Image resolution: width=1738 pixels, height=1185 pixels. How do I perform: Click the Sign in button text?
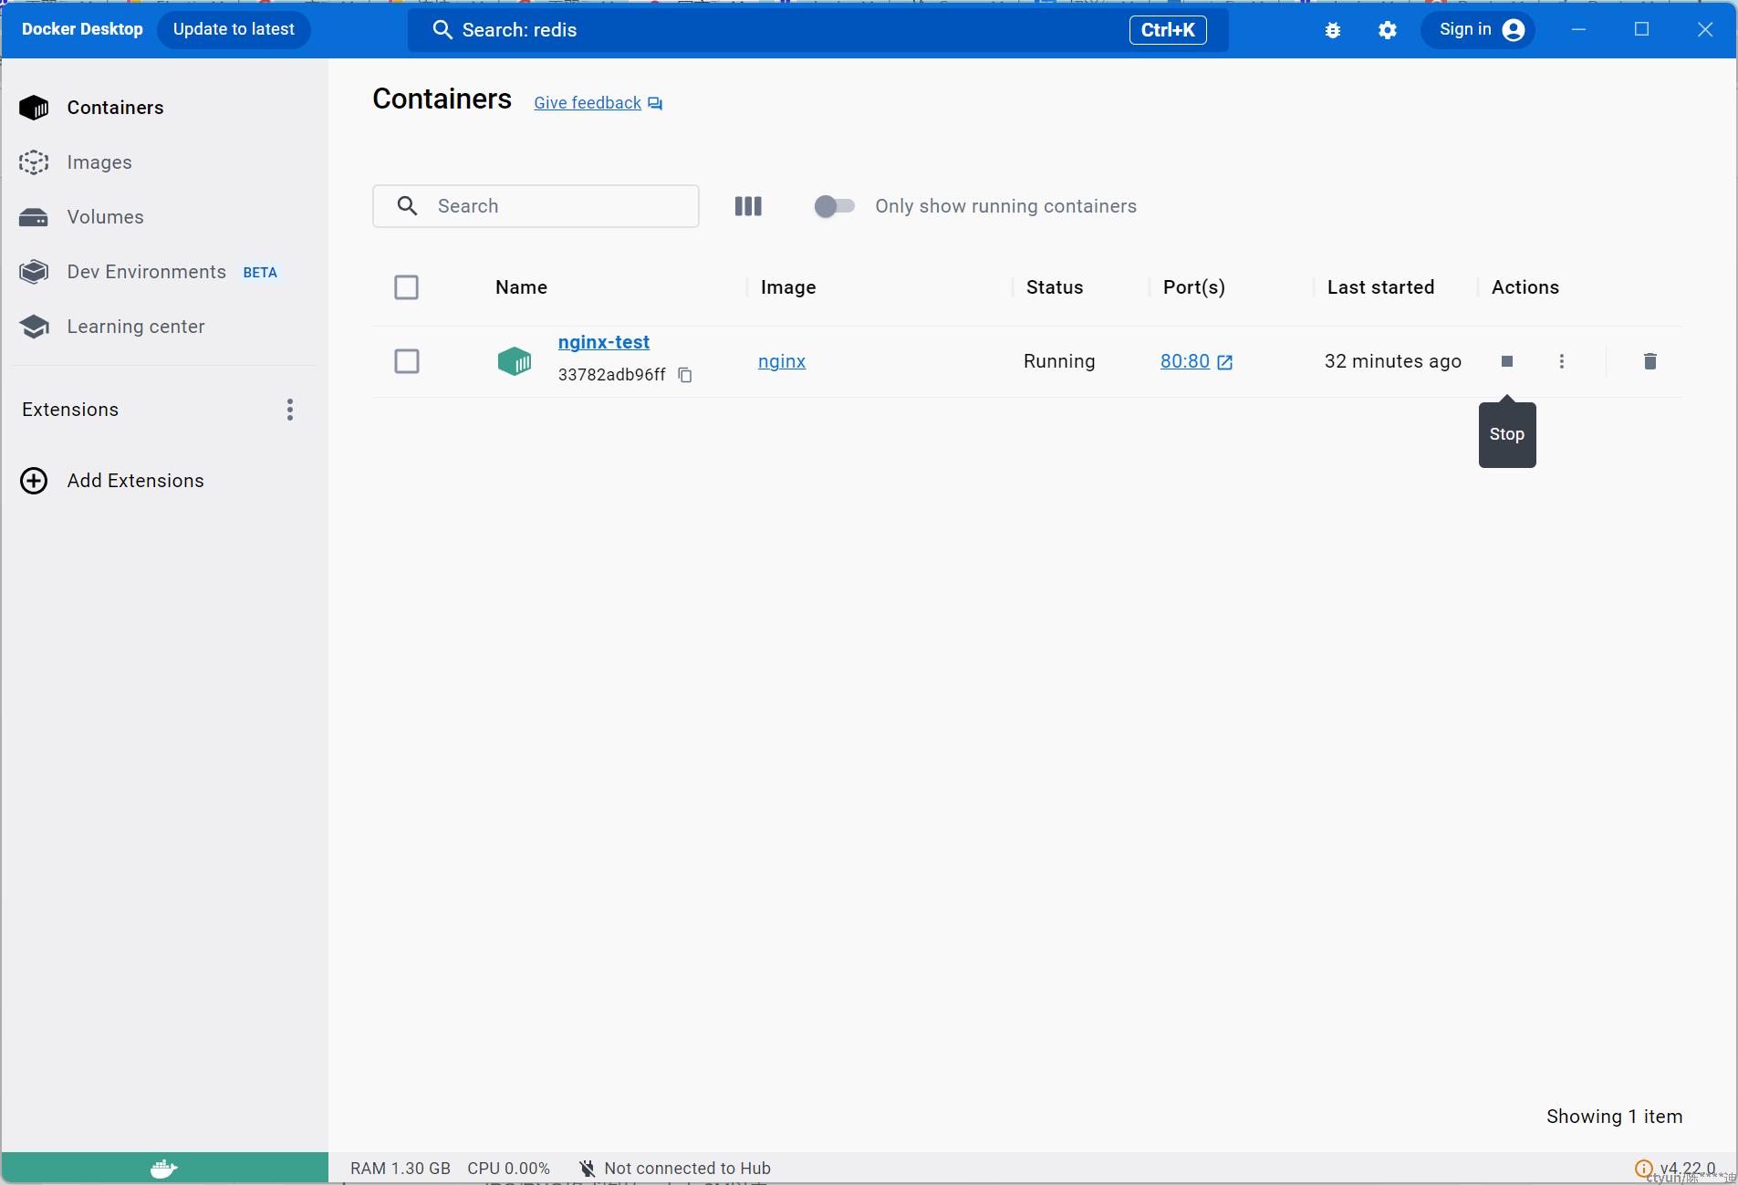(x=1465, y=29)
